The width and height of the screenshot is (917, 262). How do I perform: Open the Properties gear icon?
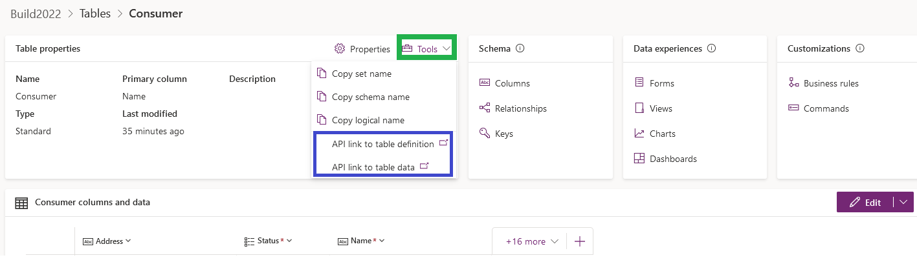340,49
